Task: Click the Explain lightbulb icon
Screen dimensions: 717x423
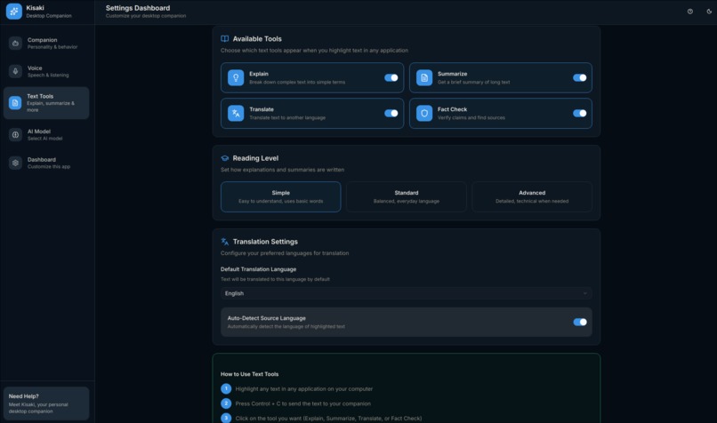Action: tap(236, 77)
